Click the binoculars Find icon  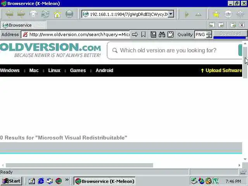point(162,34)
